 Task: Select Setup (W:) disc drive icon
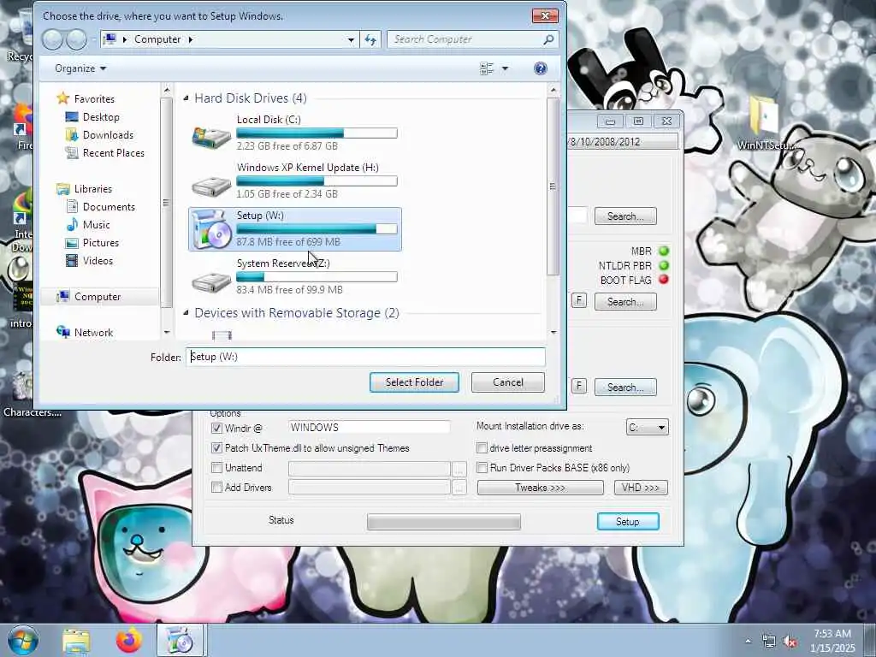[211, 229]
